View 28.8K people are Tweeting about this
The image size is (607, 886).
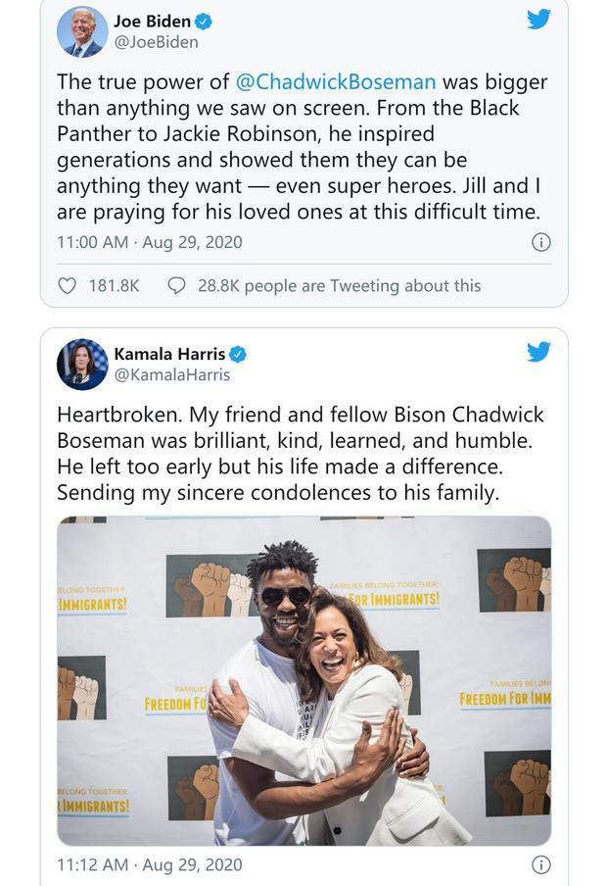(x=340, y=286)
